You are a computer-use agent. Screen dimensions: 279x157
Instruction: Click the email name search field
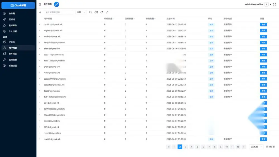coord(59,12)
